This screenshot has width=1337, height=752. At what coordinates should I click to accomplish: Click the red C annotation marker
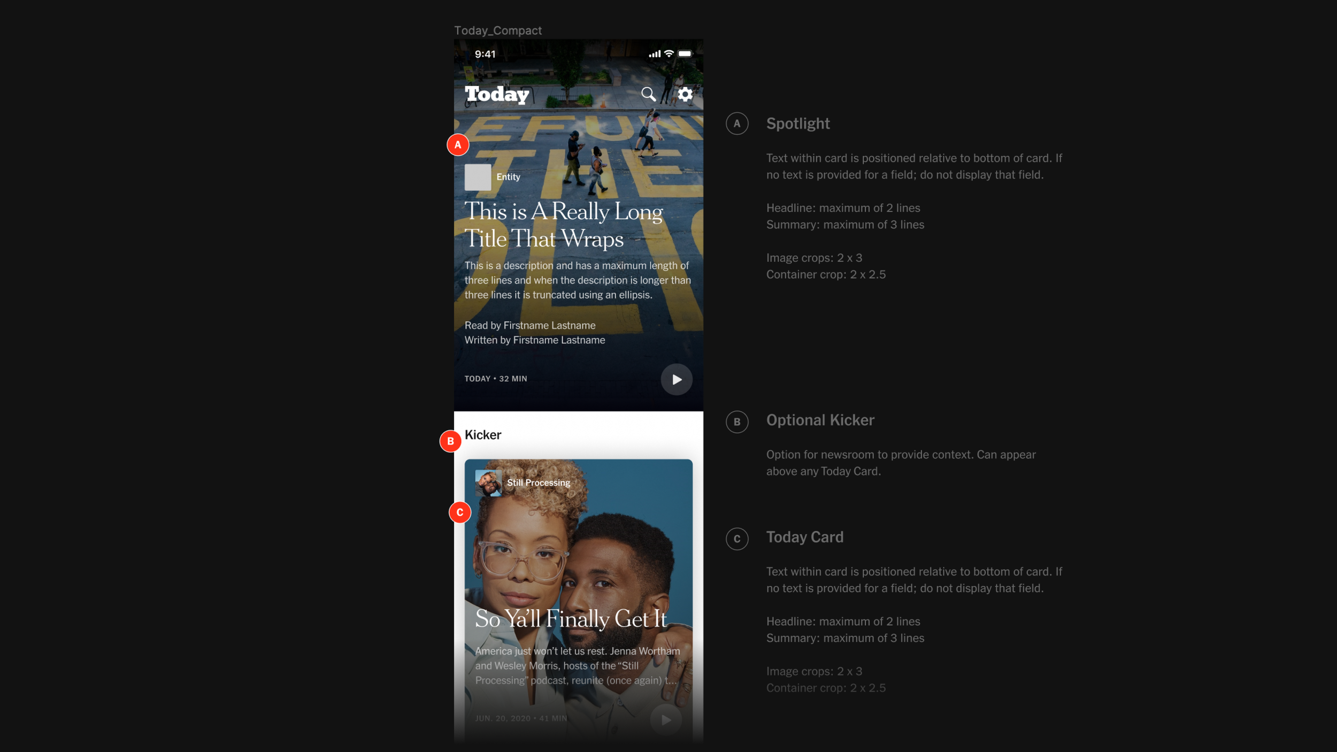point(459,512)
